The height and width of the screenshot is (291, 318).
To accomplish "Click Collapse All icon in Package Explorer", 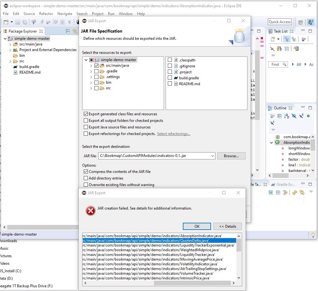I will (x=68, y=31).
